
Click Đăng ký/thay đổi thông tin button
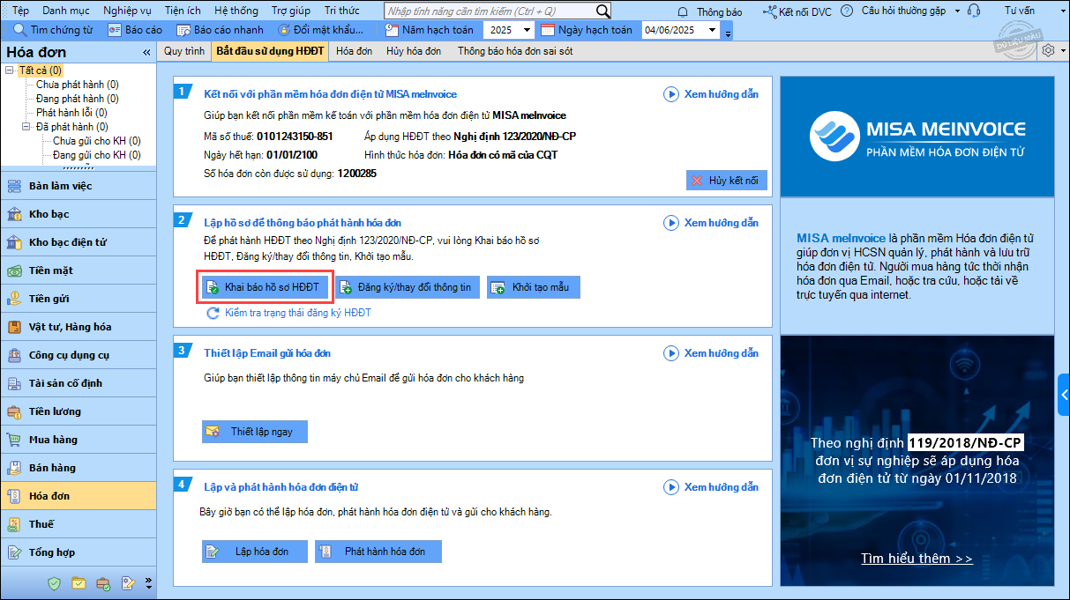tap(407, 287)
